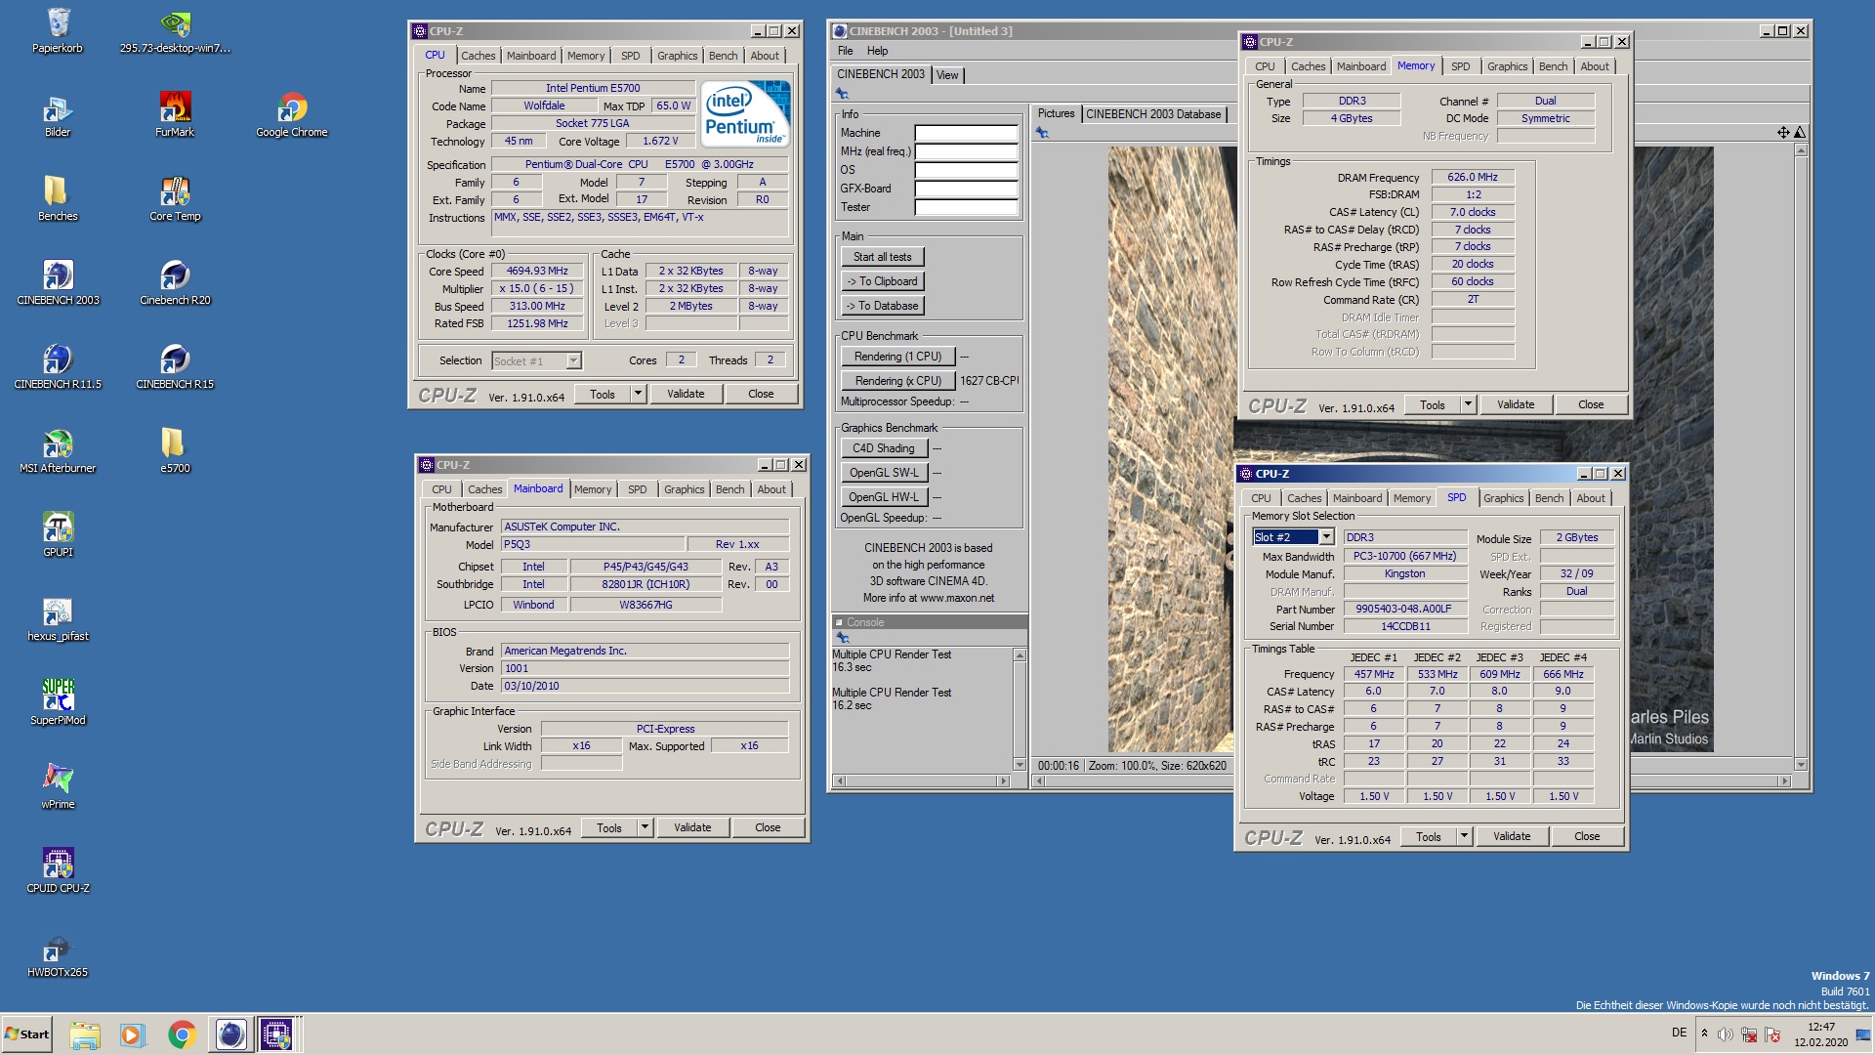Open Tools dropdown arrow in Mainboard window
This screenshot has height=1055, width=1875.
645,827
